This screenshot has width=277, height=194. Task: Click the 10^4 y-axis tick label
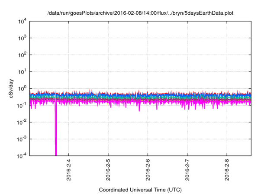pyautogui.click(x=22, y=21)
